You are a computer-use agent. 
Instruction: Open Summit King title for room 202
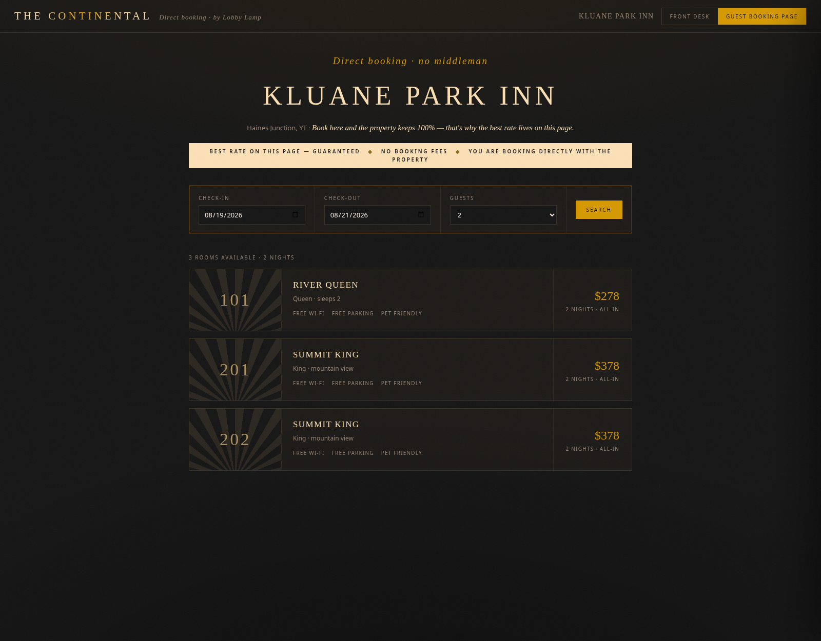pyautogui.click(x=326, y=425)
